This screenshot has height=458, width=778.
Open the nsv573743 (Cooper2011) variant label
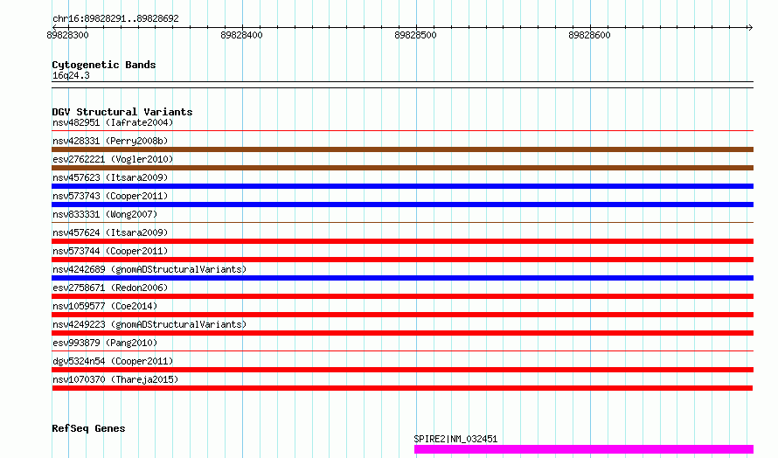[110, 196]
